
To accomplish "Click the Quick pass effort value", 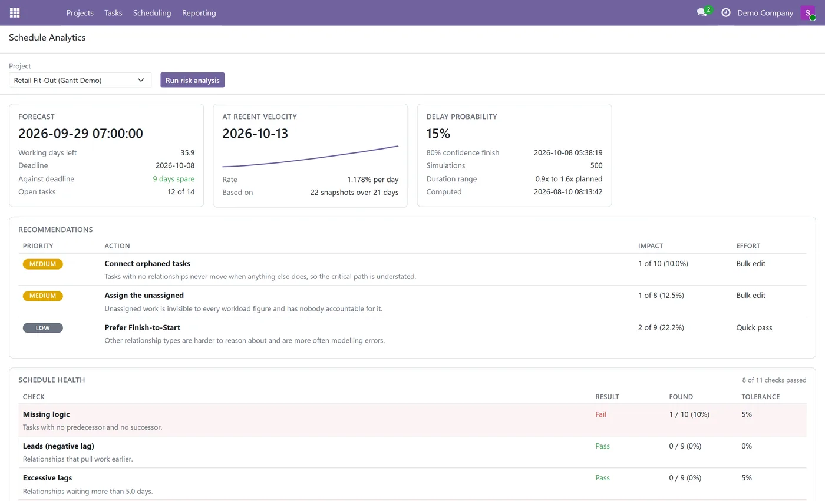I will 754,327.
